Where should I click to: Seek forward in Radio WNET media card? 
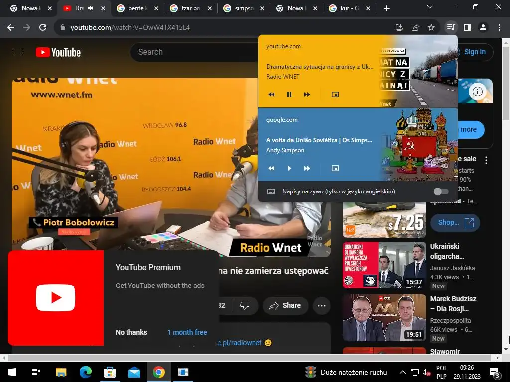[x=307, y=95]
